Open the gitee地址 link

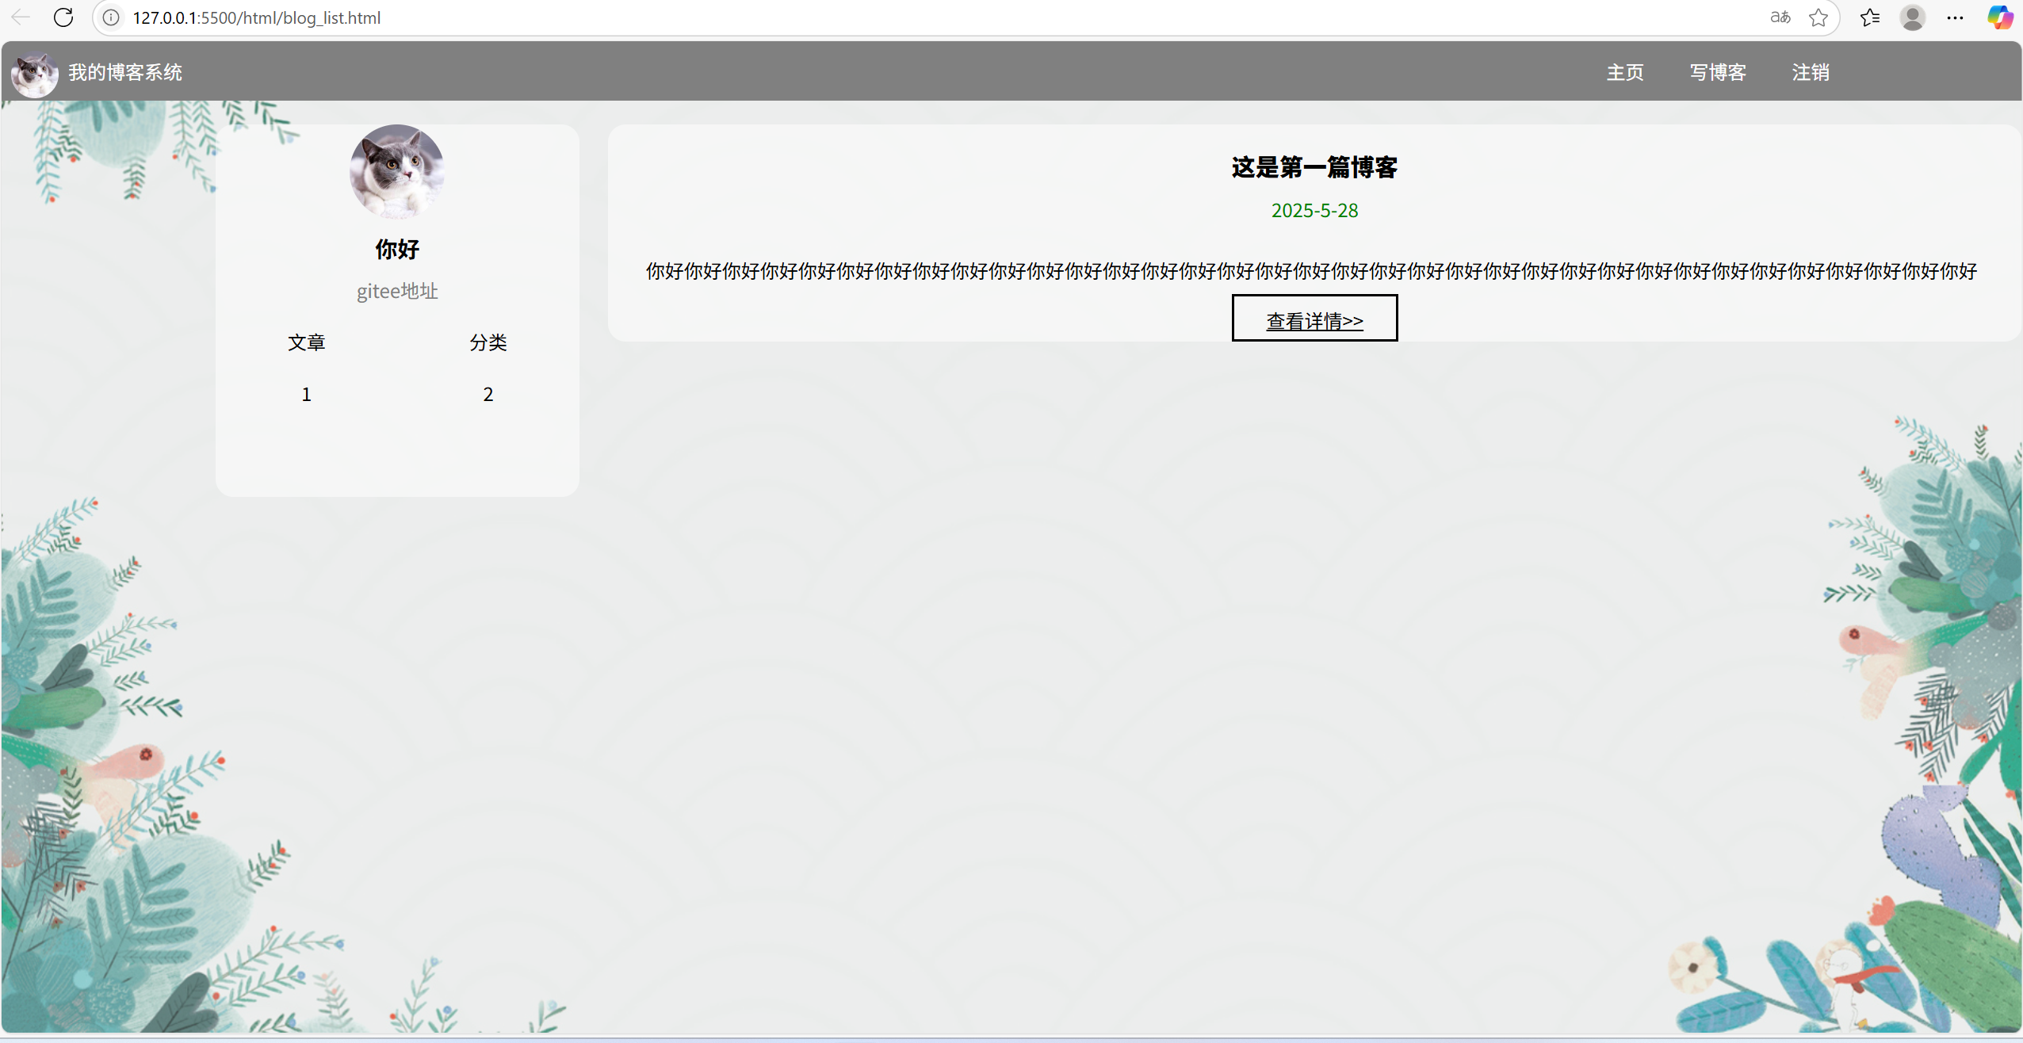(396, 291)
